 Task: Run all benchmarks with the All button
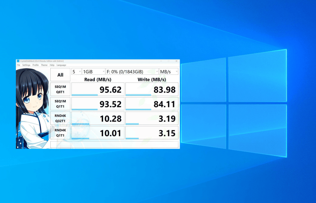(x=60, y=75)
